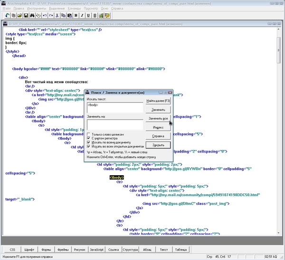Select the Таблица bottom toolbar tab

[180, 250]
